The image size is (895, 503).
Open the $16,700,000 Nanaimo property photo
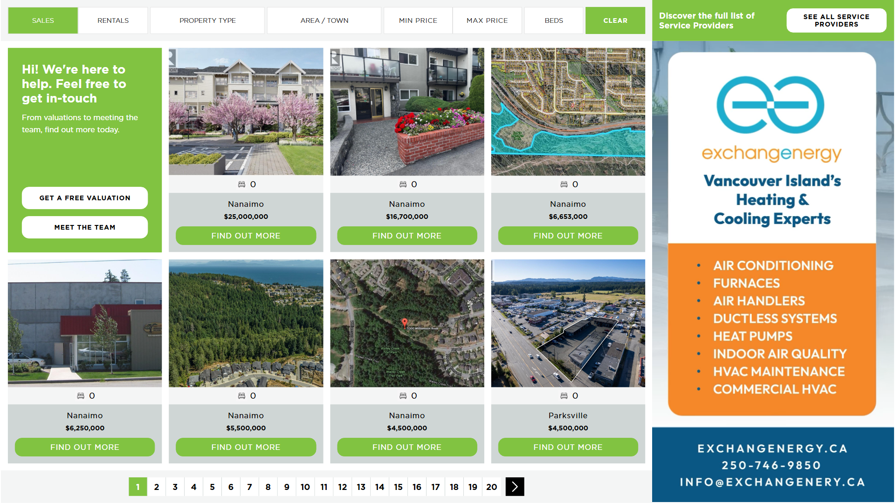coord(407,112)
